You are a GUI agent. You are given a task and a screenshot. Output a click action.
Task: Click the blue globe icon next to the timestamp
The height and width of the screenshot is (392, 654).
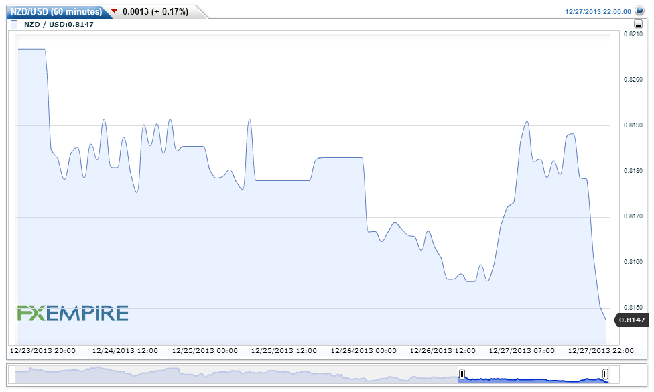pyautogui.click(x=639, y=11)
